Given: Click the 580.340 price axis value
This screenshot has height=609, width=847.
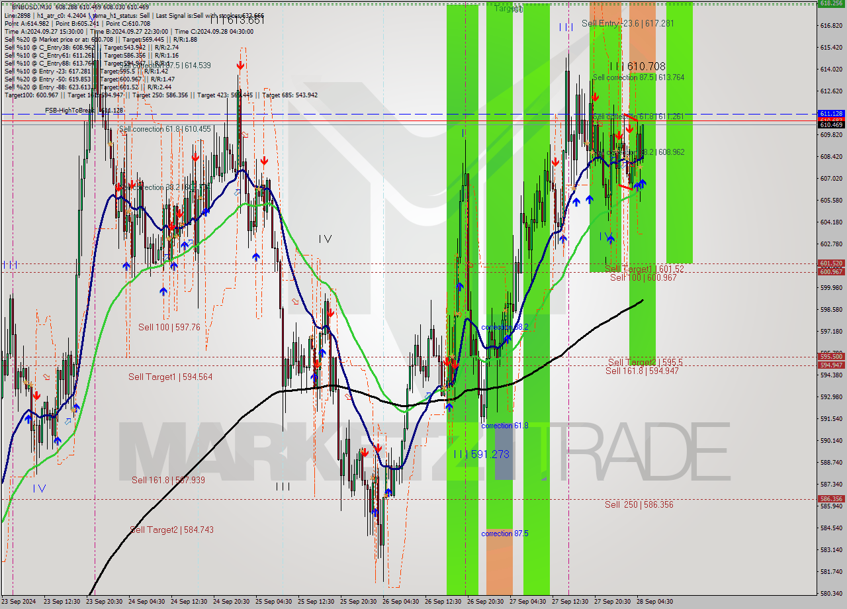Looking at the screenshot, I should pos(831,593).
